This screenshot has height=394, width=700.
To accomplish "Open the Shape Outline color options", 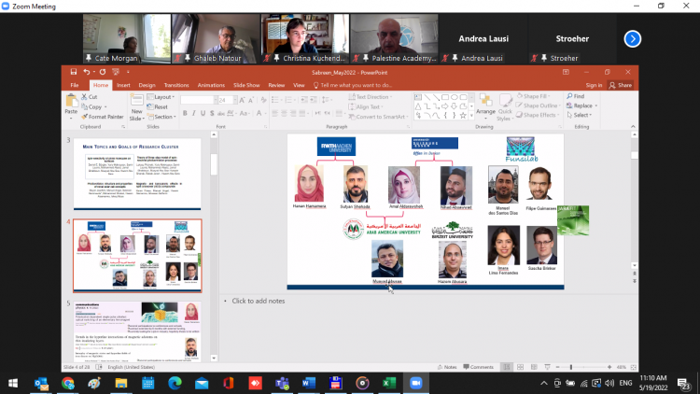I will (538, 106).
